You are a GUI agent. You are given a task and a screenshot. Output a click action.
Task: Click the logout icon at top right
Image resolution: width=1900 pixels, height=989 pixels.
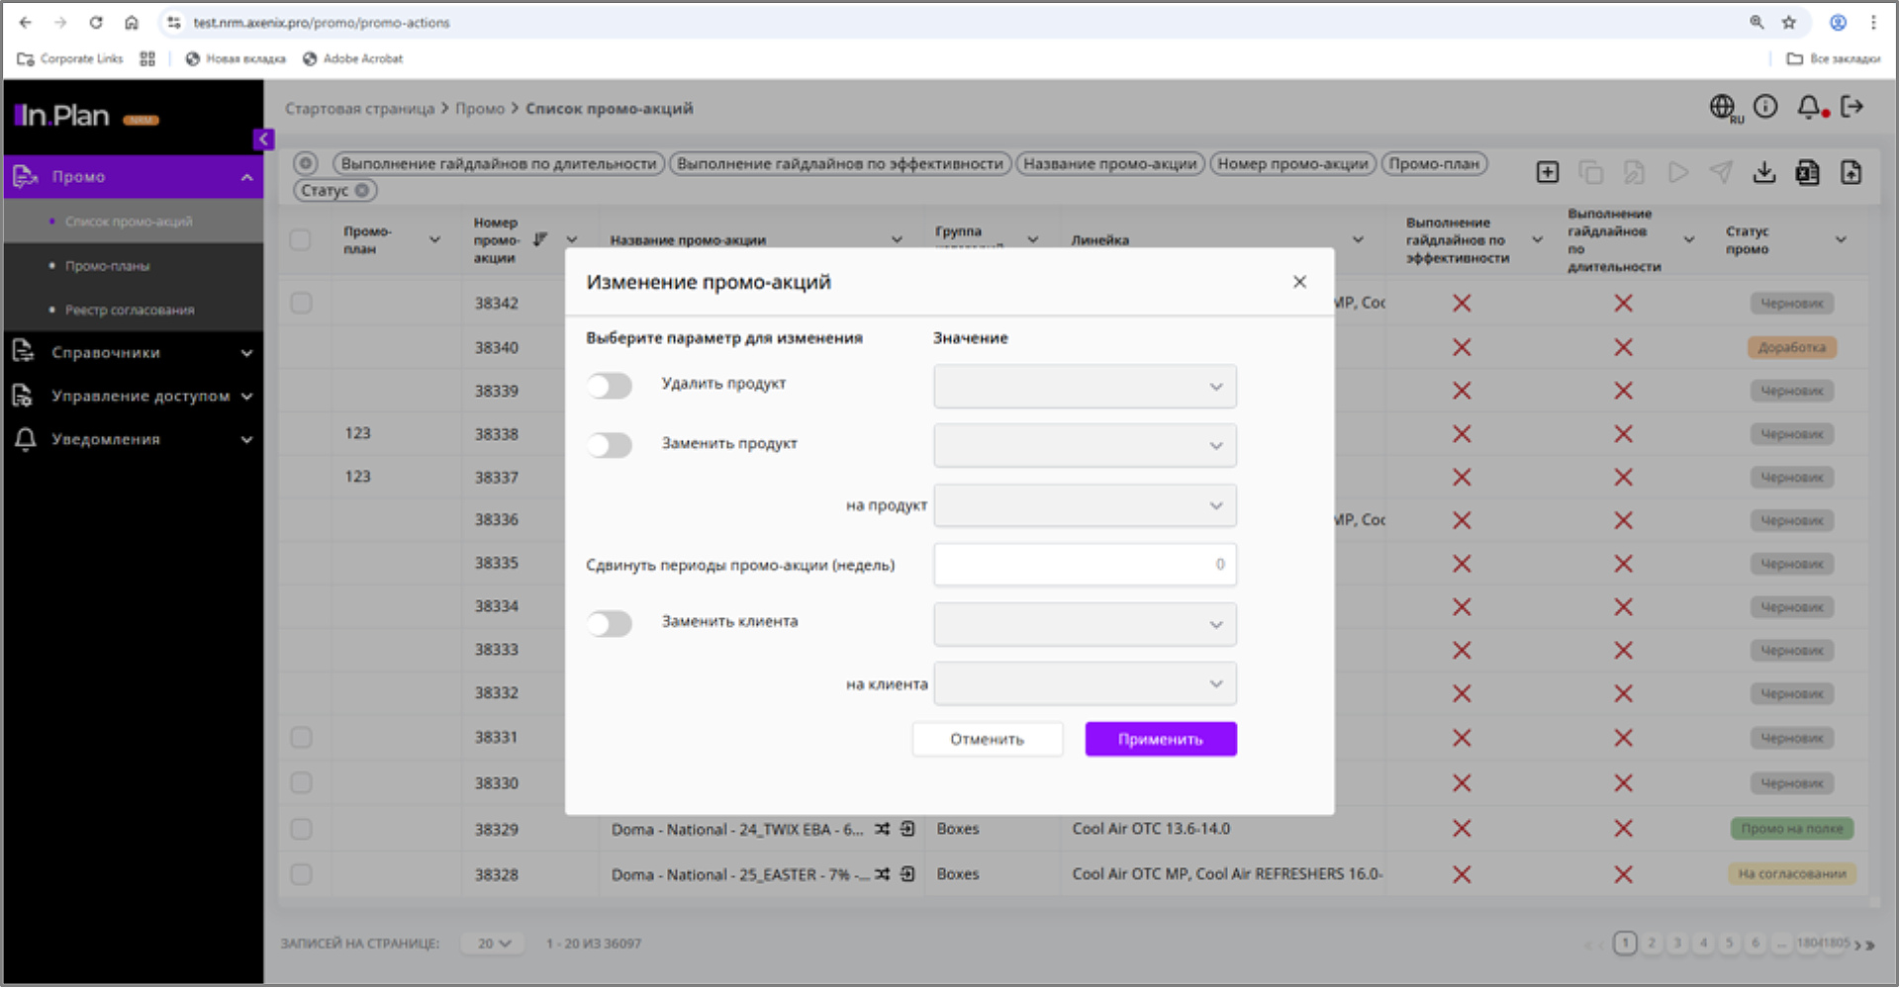[x=1852, y=107]
